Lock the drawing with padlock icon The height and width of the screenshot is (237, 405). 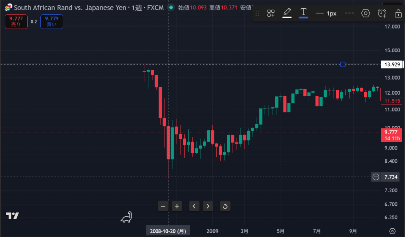(x=398, y=13)
